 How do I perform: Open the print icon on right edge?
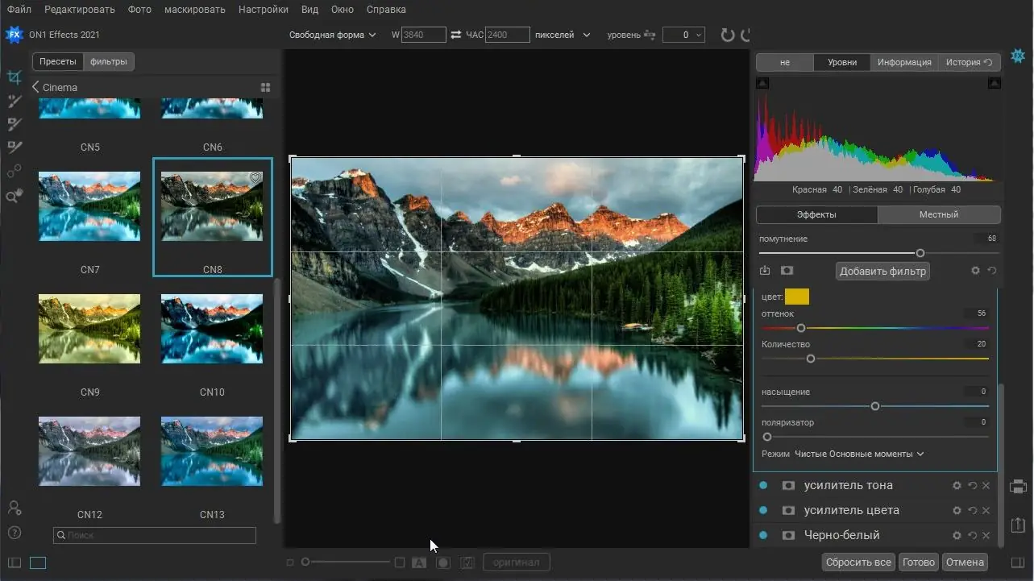[x=1019, y=487]
